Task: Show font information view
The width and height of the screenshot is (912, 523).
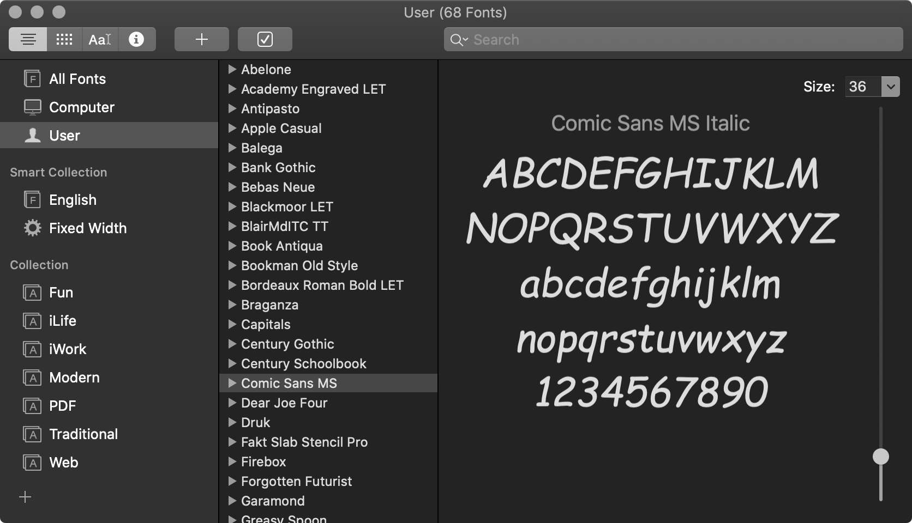Action: tap(136, 39)
